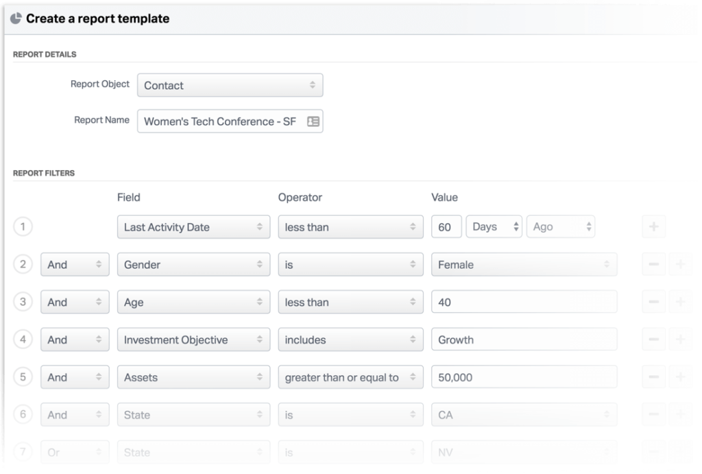Open the Last Activity Date field dropdown

click(193, 226)
